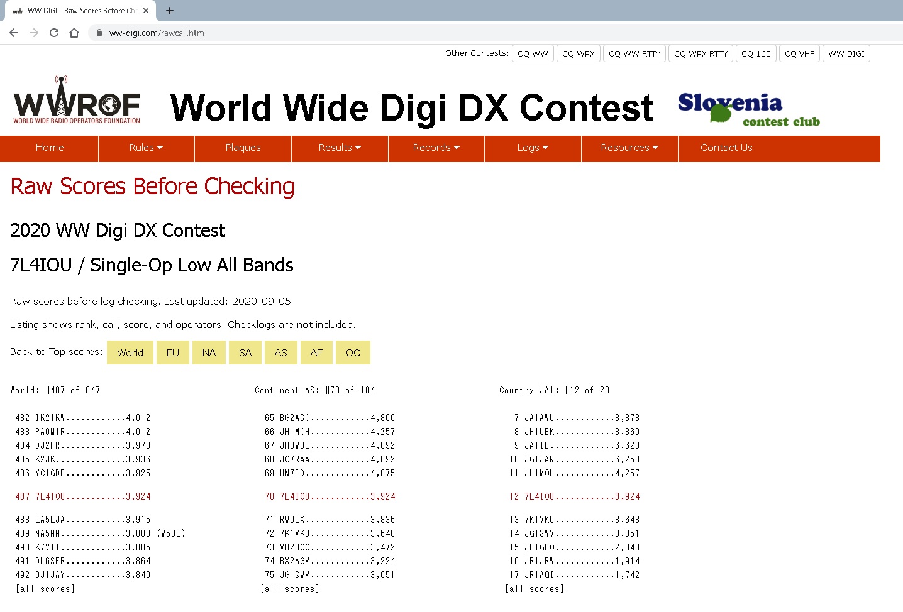Select World row 485 K2JK
This screenshot has height=612, width=903.
click(x=83, y=459)
